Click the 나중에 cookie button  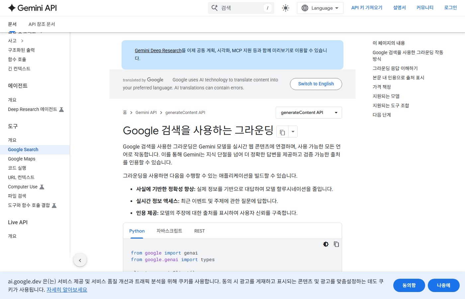(x=444, y=285)
